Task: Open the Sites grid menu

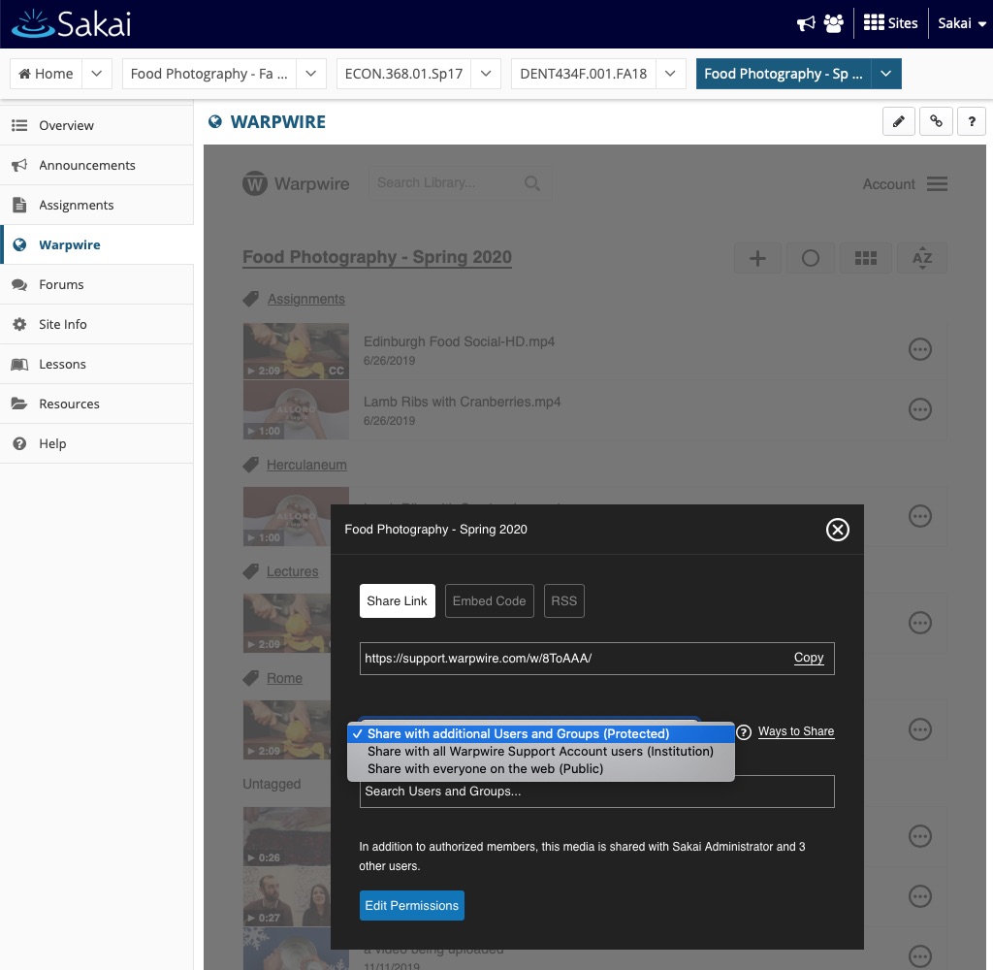Action: [890, 23]
